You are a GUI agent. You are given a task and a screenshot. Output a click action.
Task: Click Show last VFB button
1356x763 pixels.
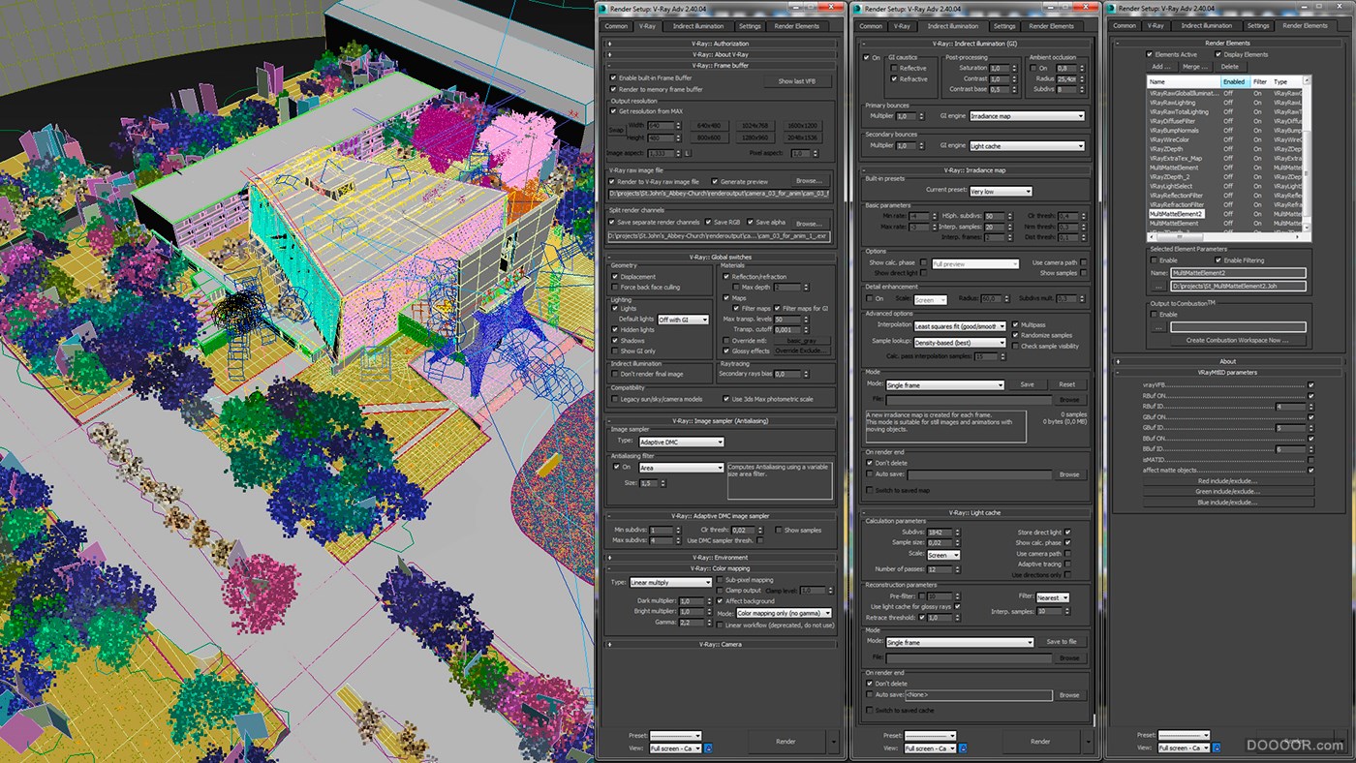pos(798,81)
